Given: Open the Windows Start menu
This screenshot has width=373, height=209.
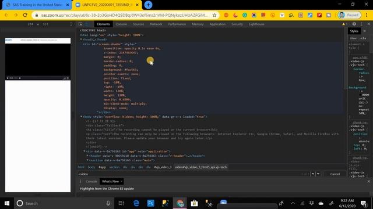Looking at the screenshot, I should click(x=7, y=203).
